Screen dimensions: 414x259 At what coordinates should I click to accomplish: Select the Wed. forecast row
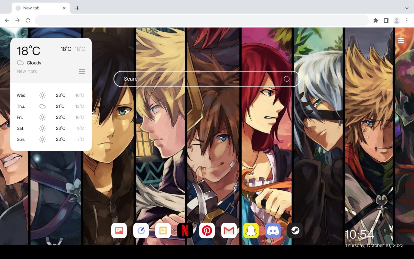[51, 95]
